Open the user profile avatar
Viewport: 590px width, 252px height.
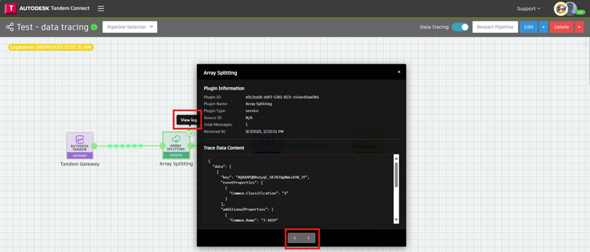tap(570, 9)
